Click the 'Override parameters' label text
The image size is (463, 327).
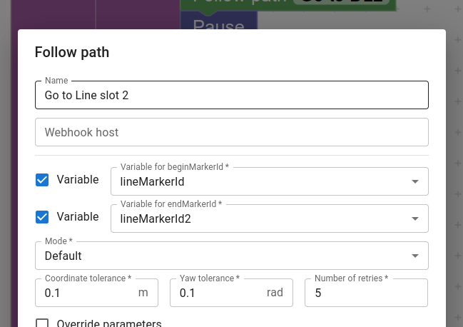click(109, 323)
